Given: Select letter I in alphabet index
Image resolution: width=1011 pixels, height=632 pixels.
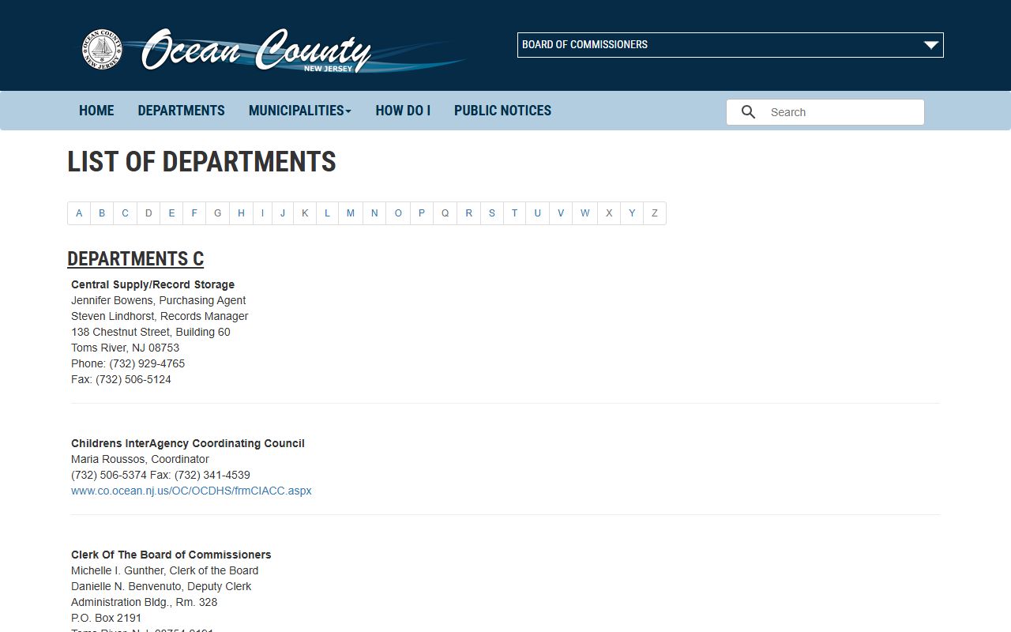Looking at the screenshot, I should click(x=262, y=213).
